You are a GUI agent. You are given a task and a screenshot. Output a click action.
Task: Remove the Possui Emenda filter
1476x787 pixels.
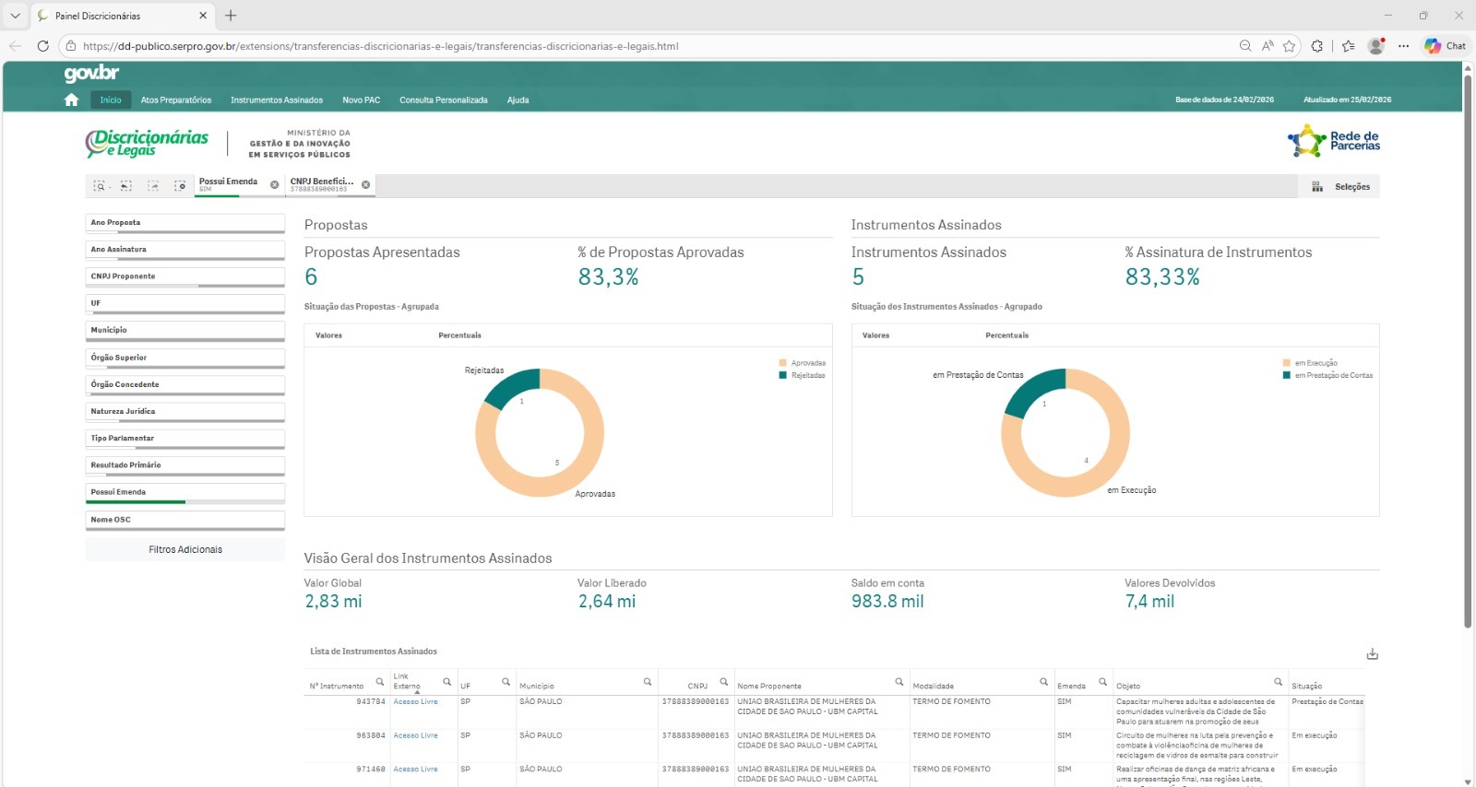point(274,185)
